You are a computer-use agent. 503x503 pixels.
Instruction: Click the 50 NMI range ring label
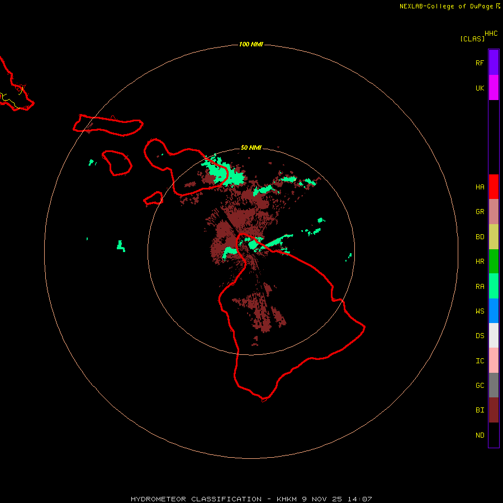251,148
